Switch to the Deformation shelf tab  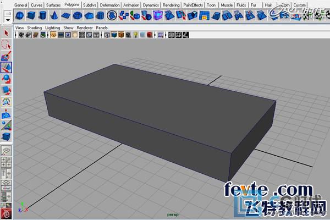[109, 5]
